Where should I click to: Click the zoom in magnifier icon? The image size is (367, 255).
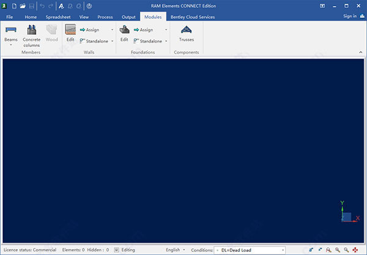pyautogui.click(x=338, y=250)
